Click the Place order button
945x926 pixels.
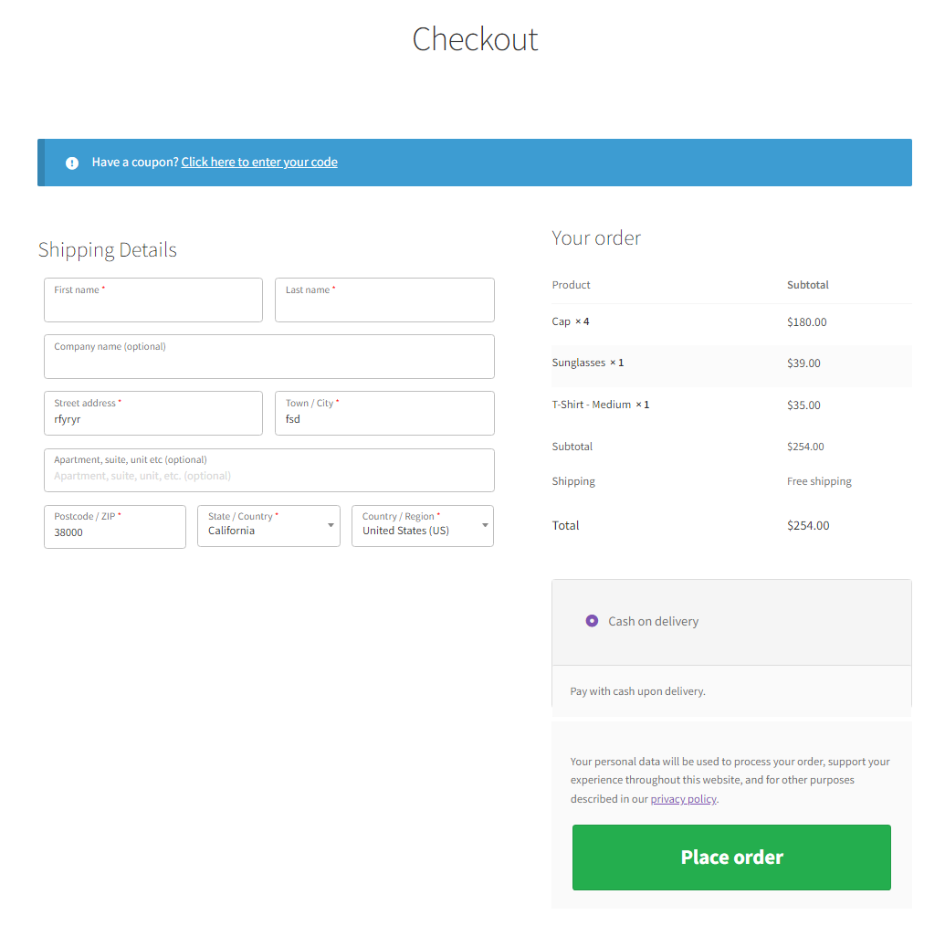click(x=731, y=858)
